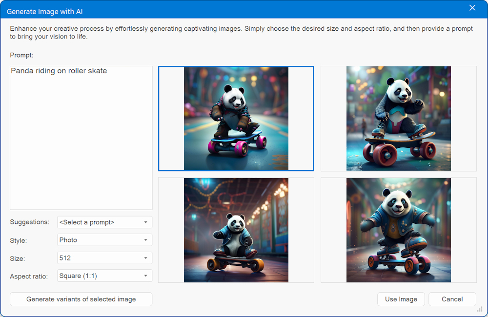Choose the bottom-left panda with orange wheels
Screen dimensions: 488x317
coord(236,230)
